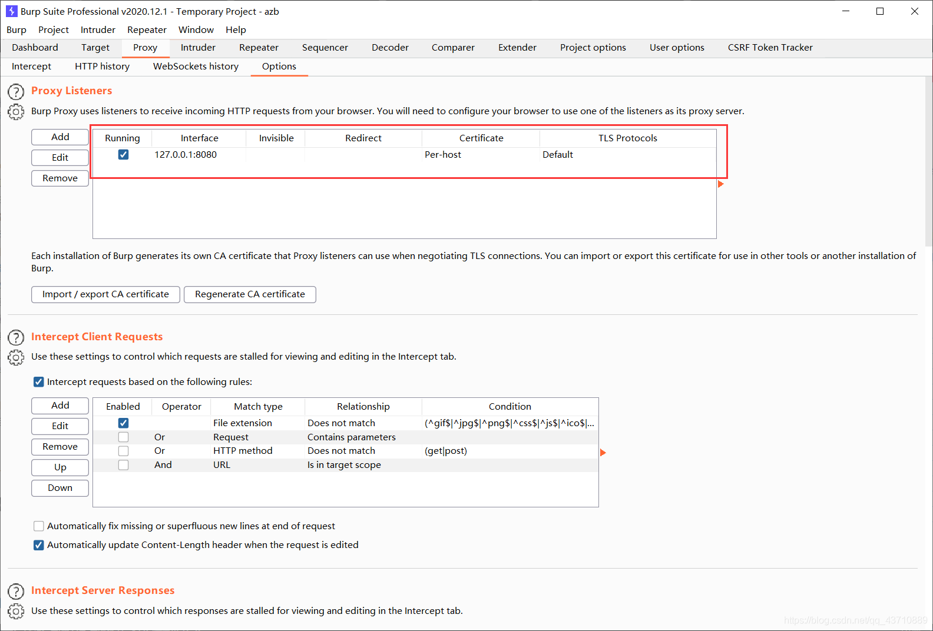
Task: Disable the File extension rule checkbox
Action: (x=123, y=423)
